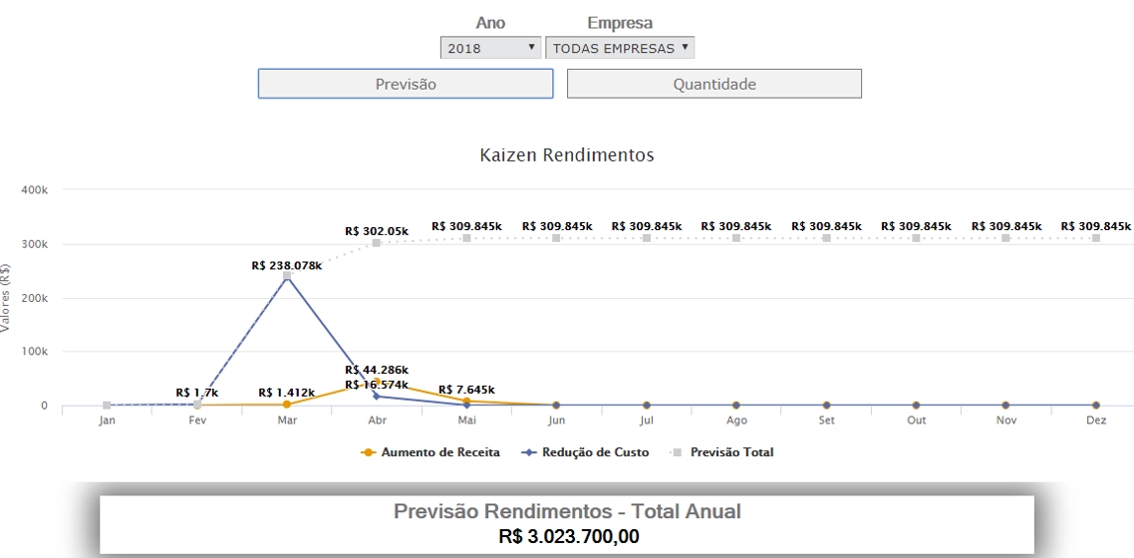Click the Kaizen Rendimentos chart title
Screen dimensions: 1134x558
(x=567, y=154)
